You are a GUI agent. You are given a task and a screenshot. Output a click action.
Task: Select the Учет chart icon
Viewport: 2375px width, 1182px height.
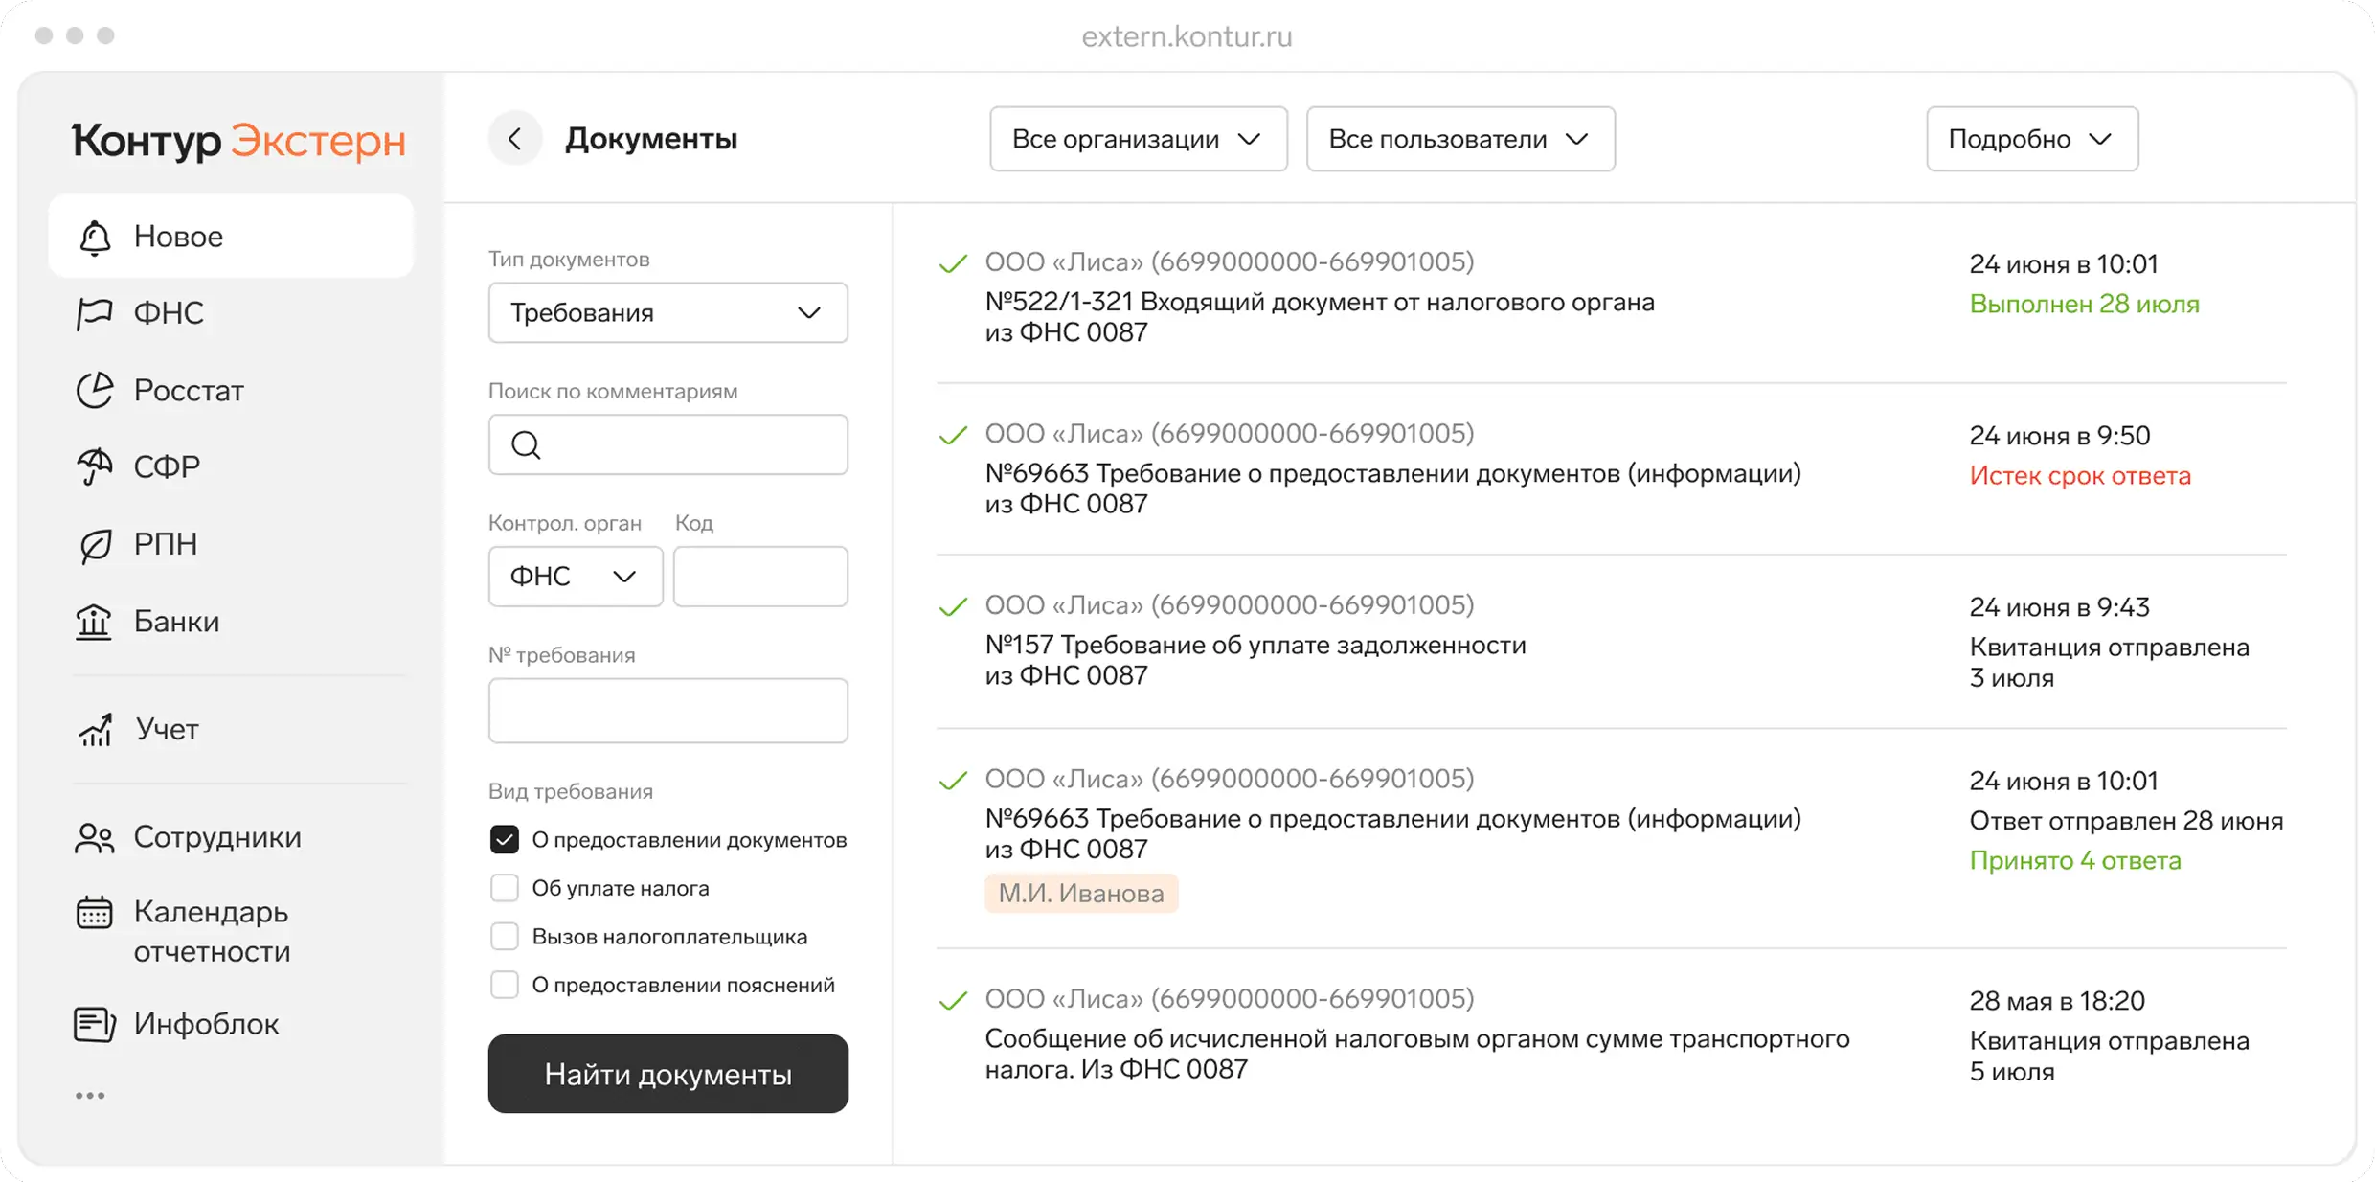(94, 729)
